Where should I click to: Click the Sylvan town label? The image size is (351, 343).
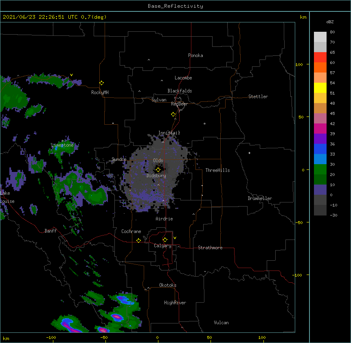pos(159,100)
